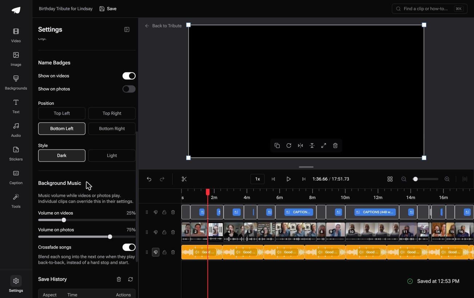Zoom out the timeline

(404, 179)
